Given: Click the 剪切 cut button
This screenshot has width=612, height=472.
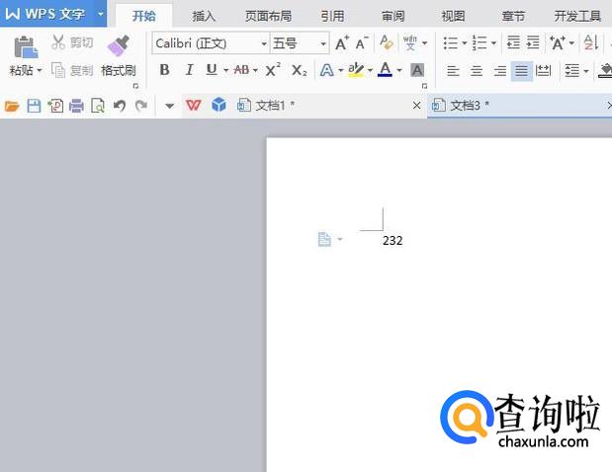Looking at the screenshot, I should (x=72, y=42).
